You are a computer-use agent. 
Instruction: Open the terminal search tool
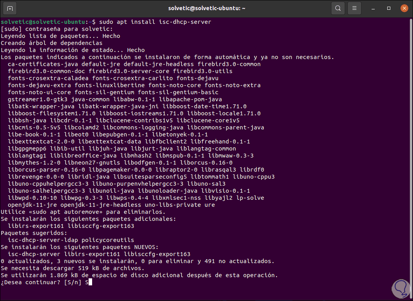[x=338, y=9]
